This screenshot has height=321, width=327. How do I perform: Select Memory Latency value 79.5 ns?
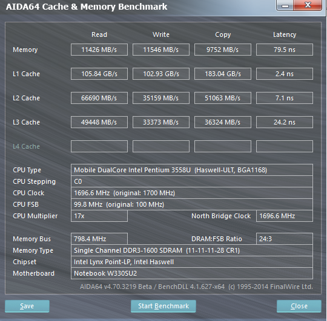pos(285,50)
